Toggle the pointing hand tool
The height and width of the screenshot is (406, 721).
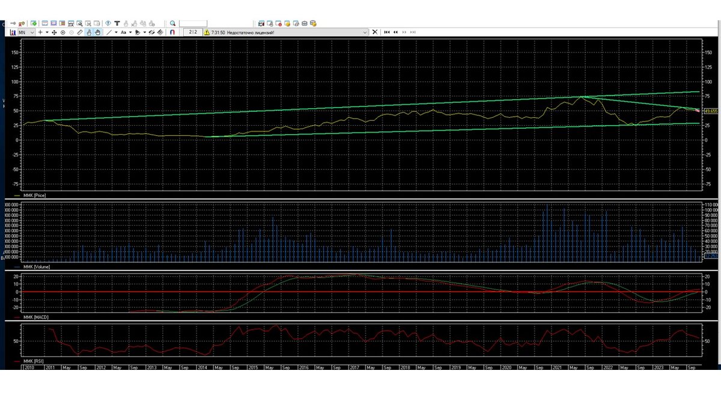(x=89, y=32)
